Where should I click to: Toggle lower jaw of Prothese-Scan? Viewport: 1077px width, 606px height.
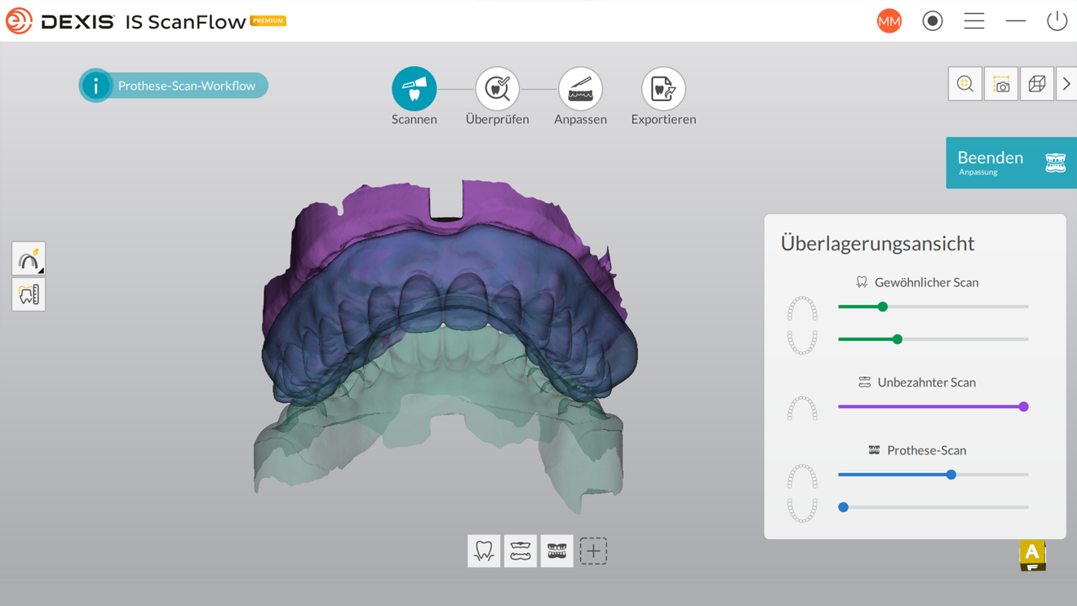click(802, 509)
